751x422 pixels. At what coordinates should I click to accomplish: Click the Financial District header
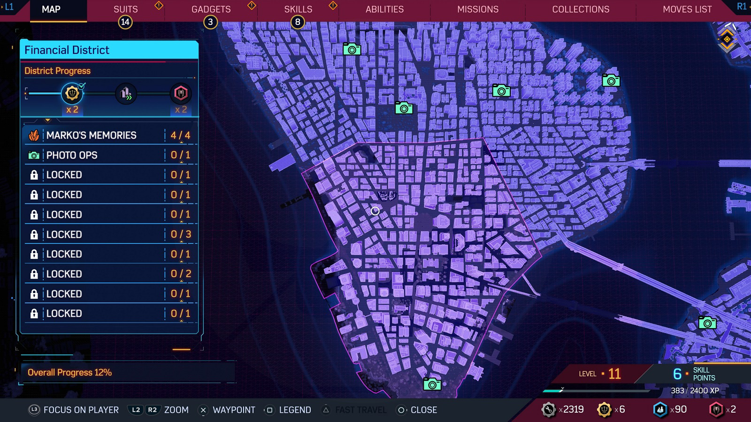click(x=109, y=50)
